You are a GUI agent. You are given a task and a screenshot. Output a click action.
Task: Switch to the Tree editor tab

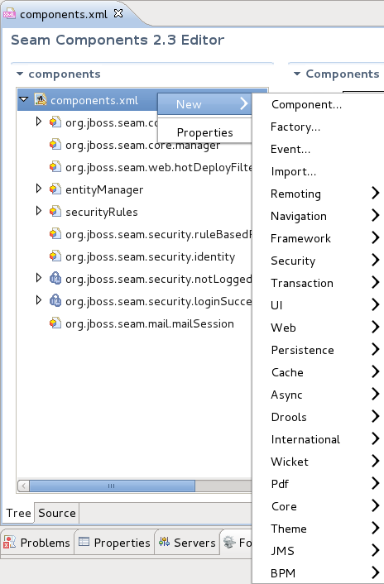coord(18,513)
